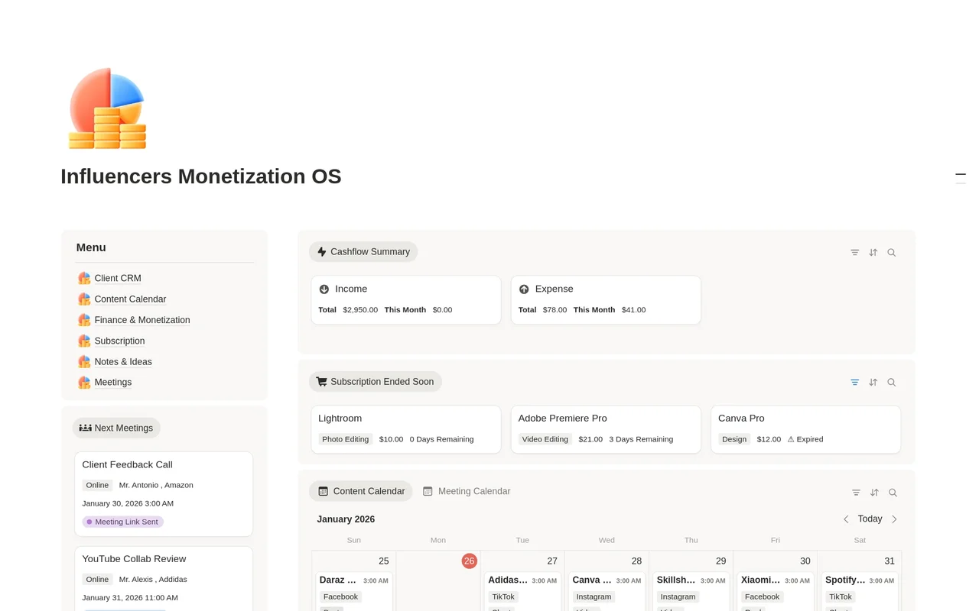Open the Client Feedback Call meeting card
Image resolution: width=979 pixels, height=611 pixels.
pos(164,494)
